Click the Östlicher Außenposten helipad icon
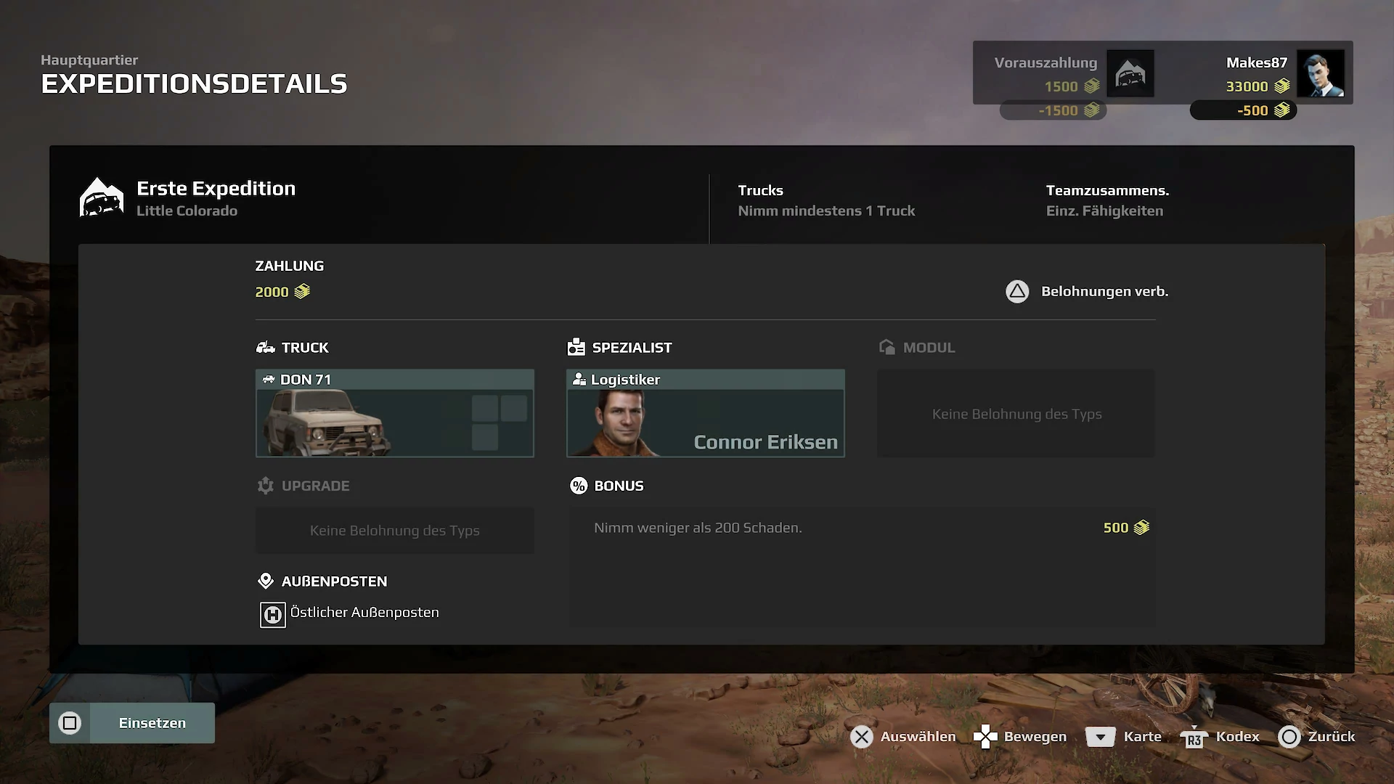Screen dimensions: 1394x784 (273, 615)
